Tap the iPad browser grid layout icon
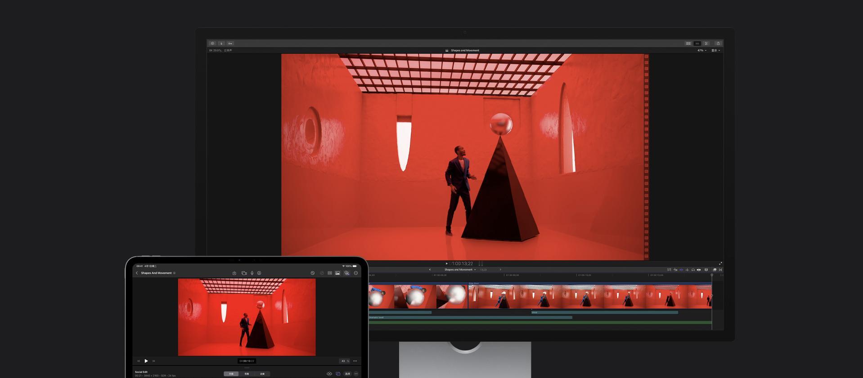 pyautogui.click(x=330, y=273)
